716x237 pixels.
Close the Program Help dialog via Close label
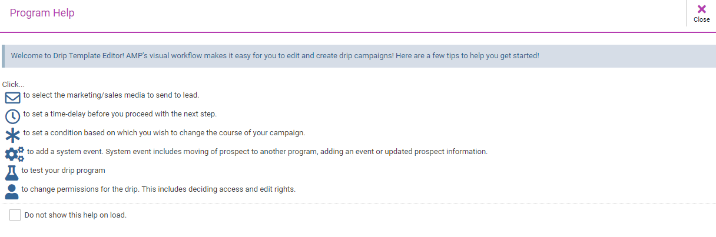pos(701,19)
